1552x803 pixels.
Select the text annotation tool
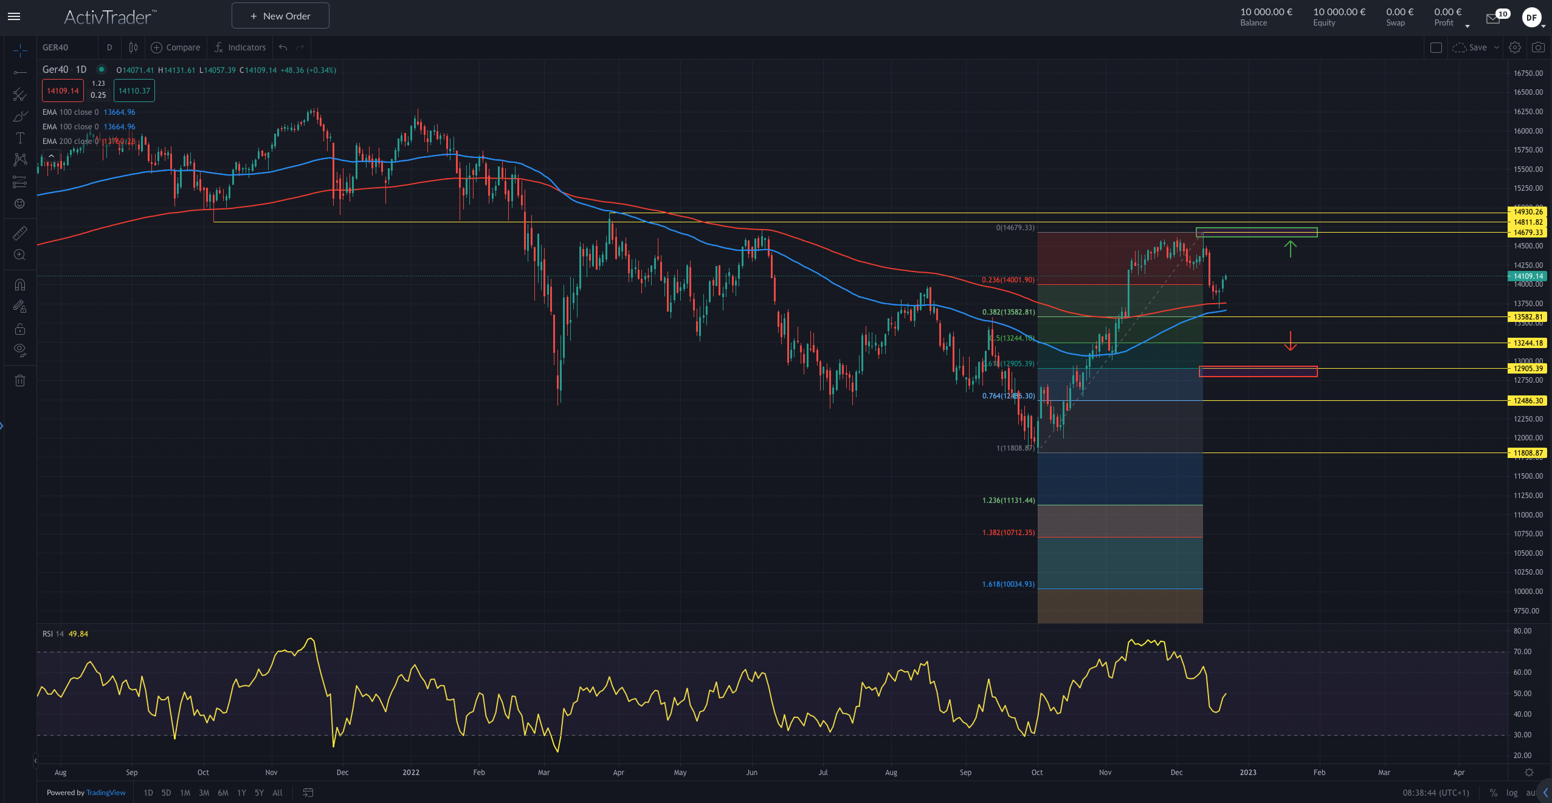20,138
